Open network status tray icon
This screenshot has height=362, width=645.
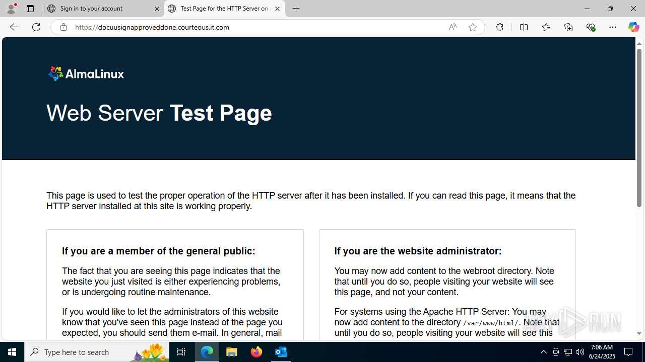click(x=568, y=352)
